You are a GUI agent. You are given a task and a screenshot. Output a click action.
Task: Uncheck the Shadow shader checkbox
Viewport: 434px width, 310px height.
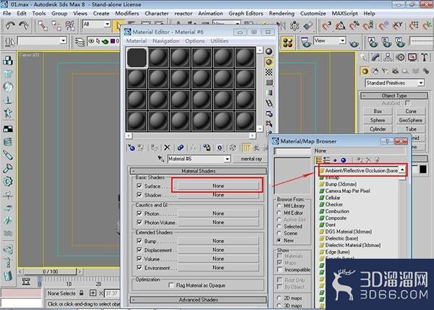(x=139, y=195)
